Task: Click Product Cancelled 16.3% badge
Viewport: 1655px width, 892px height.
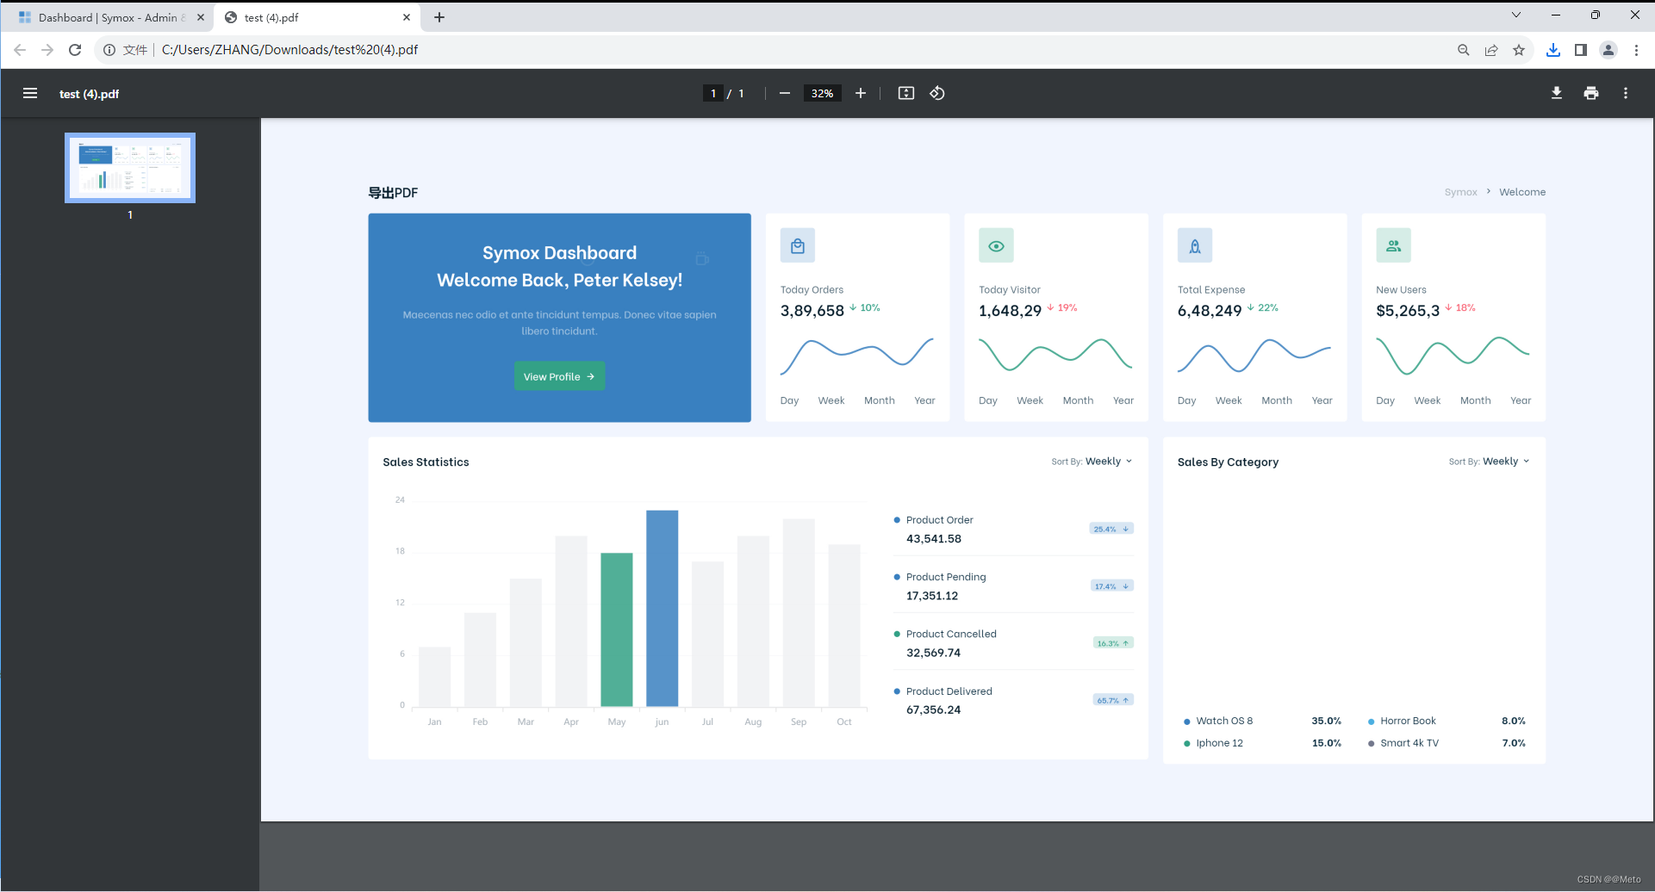Action: [x=1113, y=643]
